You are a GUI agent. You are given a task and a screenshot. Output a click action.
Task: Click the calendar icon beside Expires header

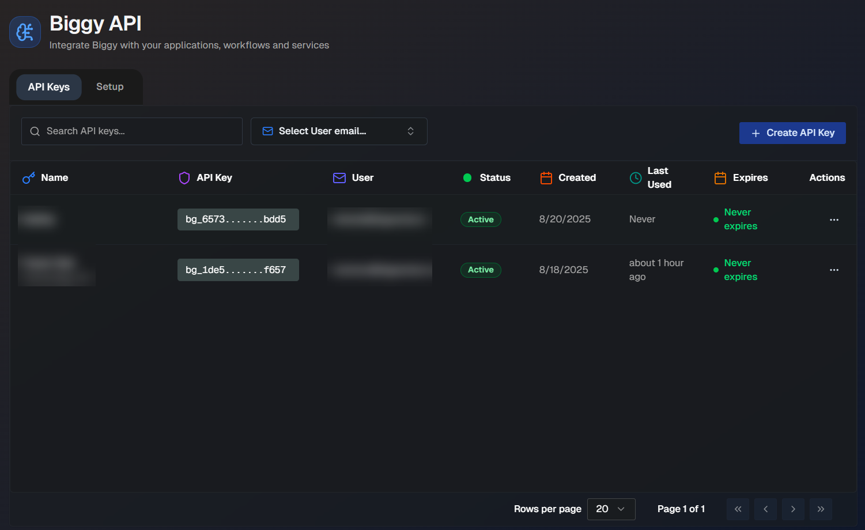click(x=720, y=178)
